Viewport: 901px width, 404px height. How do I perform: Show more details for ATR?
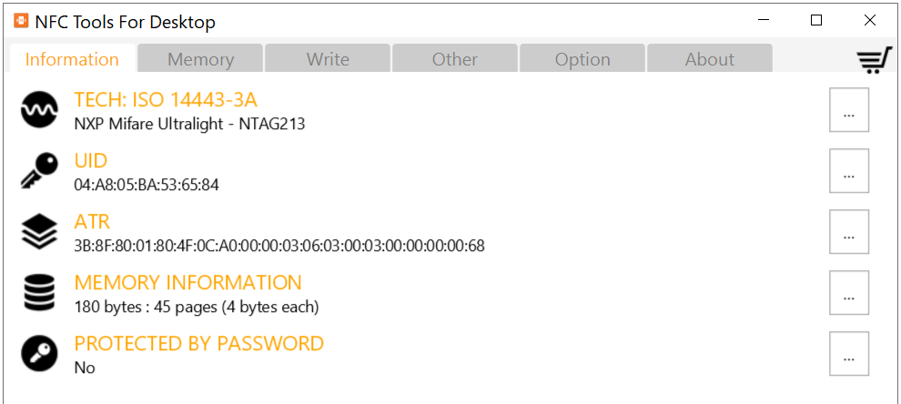849,232
